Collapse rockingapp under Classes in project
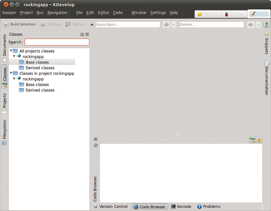 coord(14,79)
